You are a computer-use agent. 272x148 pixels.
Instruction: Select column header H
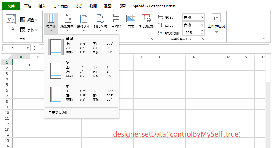pyautogui.click(x=142, y=57)
